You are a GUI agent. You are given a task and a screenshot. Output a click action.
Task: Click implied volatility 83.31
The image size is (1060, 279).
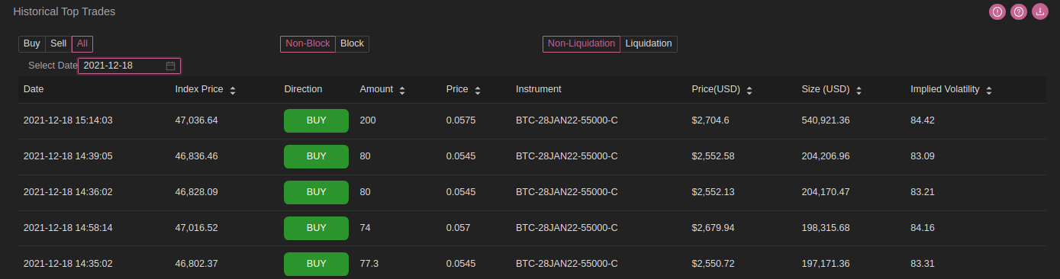click(x=923, y=264)
